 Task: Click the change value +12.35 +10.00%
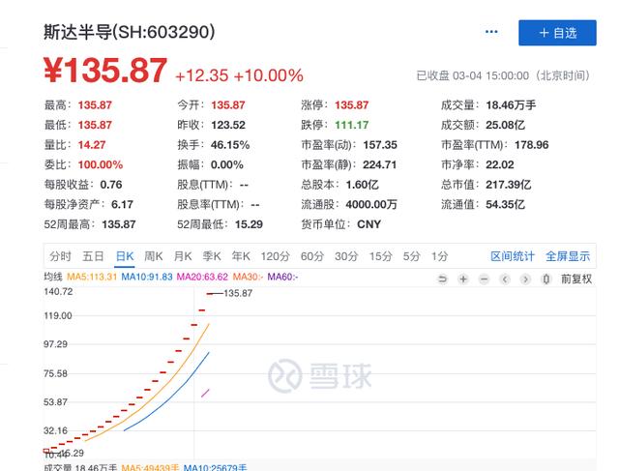(239, 75)
